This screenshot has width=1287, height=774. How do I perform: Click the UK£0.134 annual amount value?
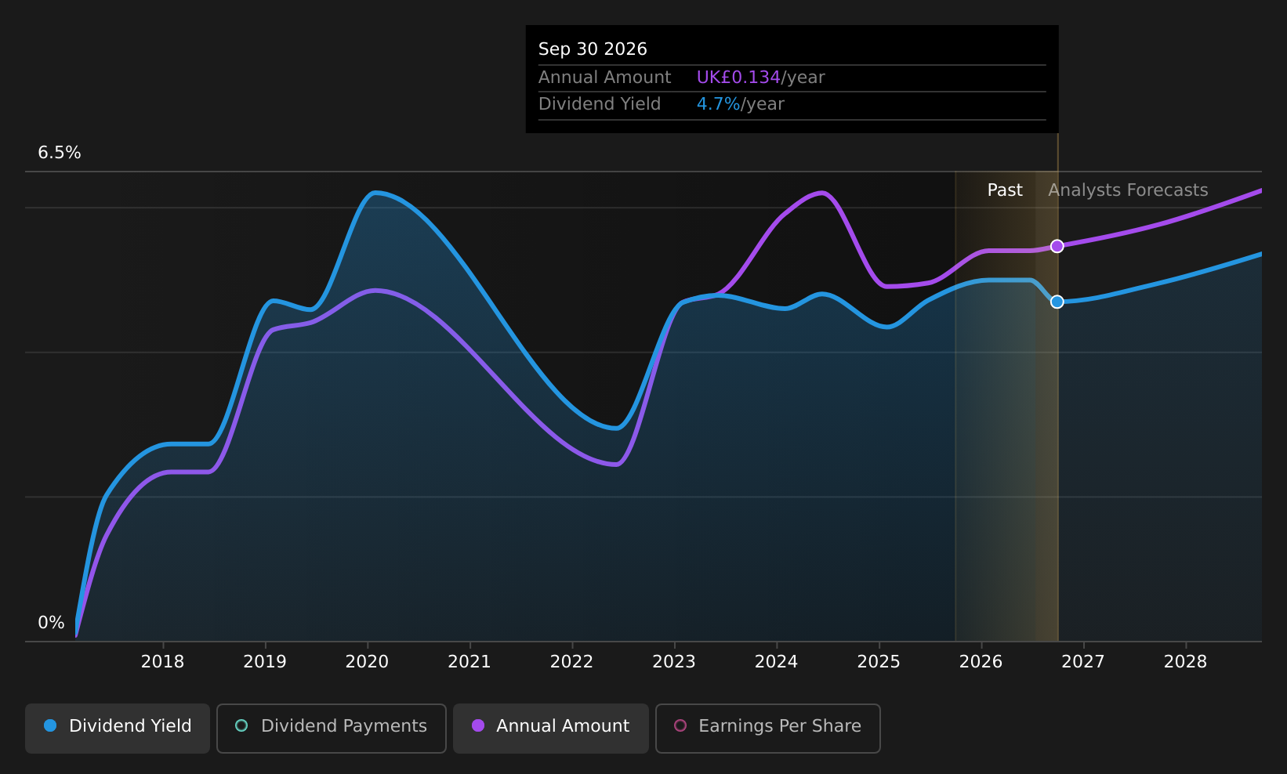pyautogui.click(x=738, y=78)
